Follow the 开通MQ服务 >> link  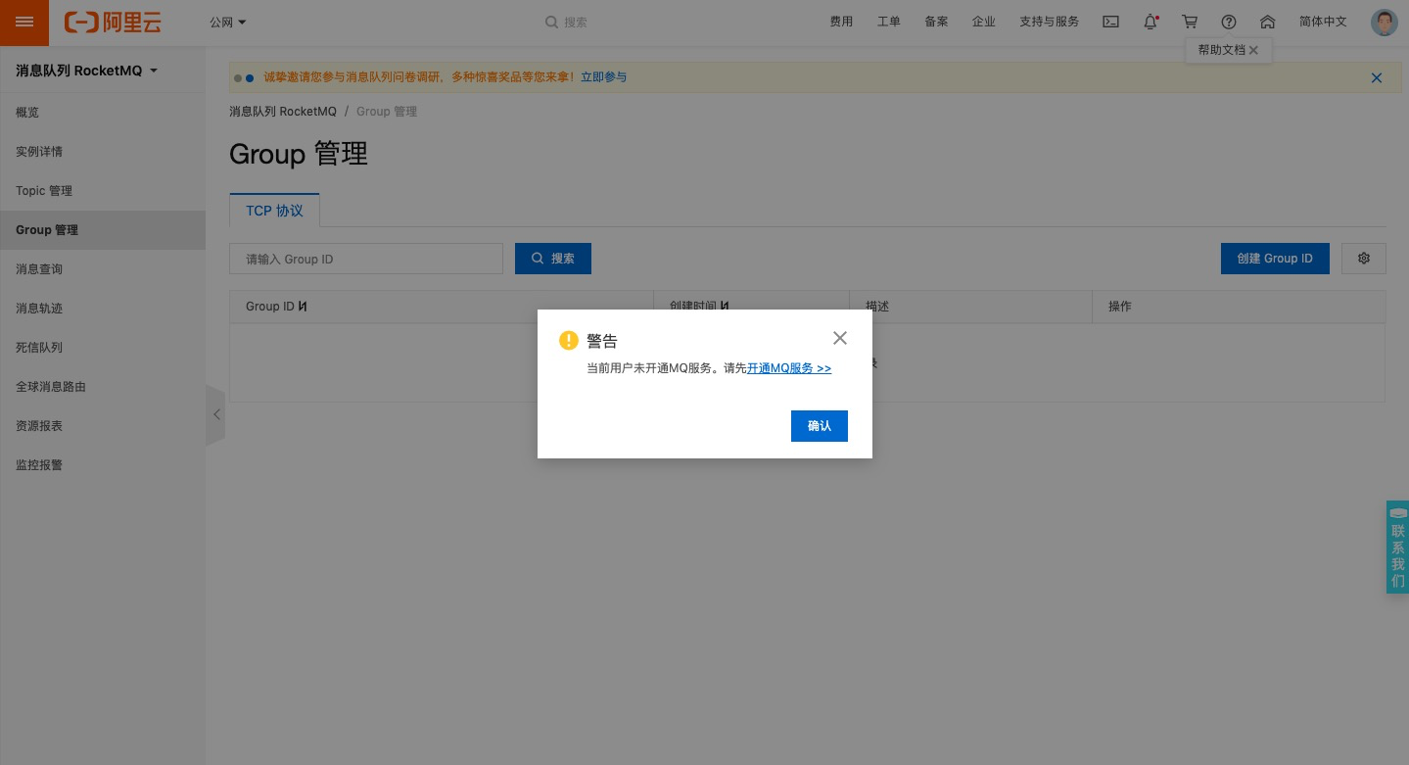(x=789, y=368)
